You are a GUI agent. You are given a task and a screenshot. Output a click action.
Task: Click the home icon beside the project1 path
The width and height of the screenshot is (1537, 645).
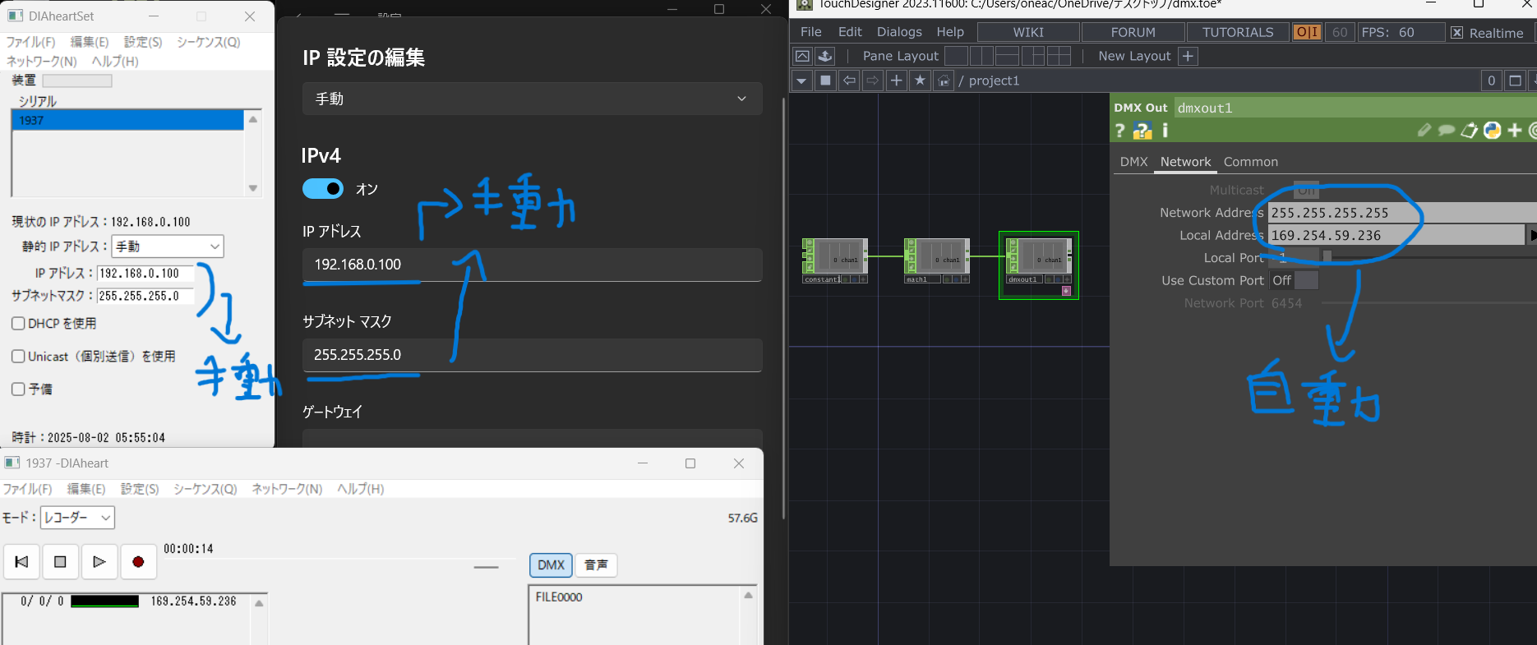(944, 81)
